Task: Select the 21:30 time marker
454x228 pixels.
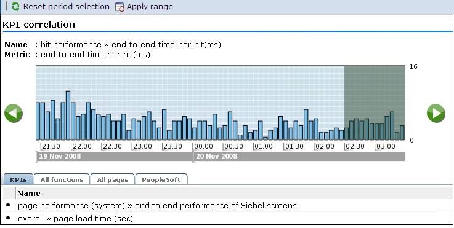Action: 51,146
